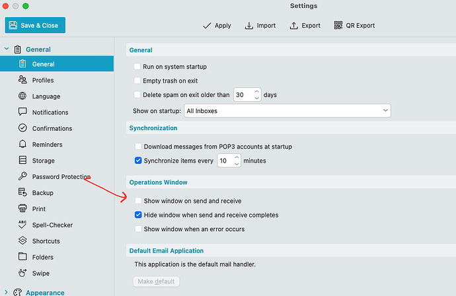Check Show window on send and receive
This screenshot has width=456, height=296.
(138, 201)
